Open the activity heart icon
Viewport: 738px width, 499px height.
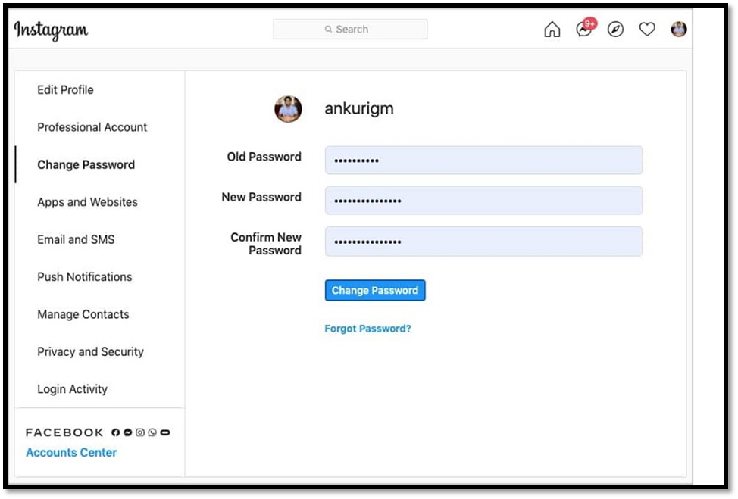(646, 30)
